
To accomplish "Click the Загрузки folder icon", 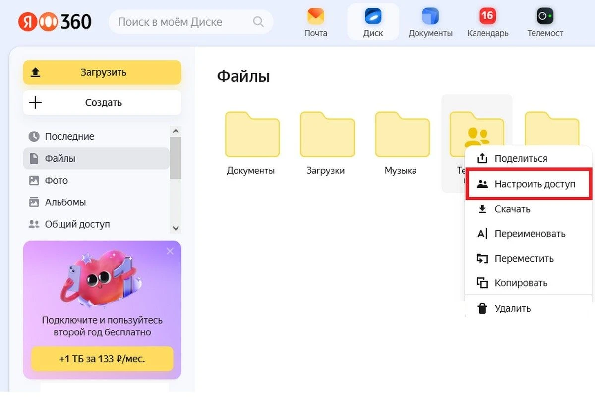I will tap(327, 134).
